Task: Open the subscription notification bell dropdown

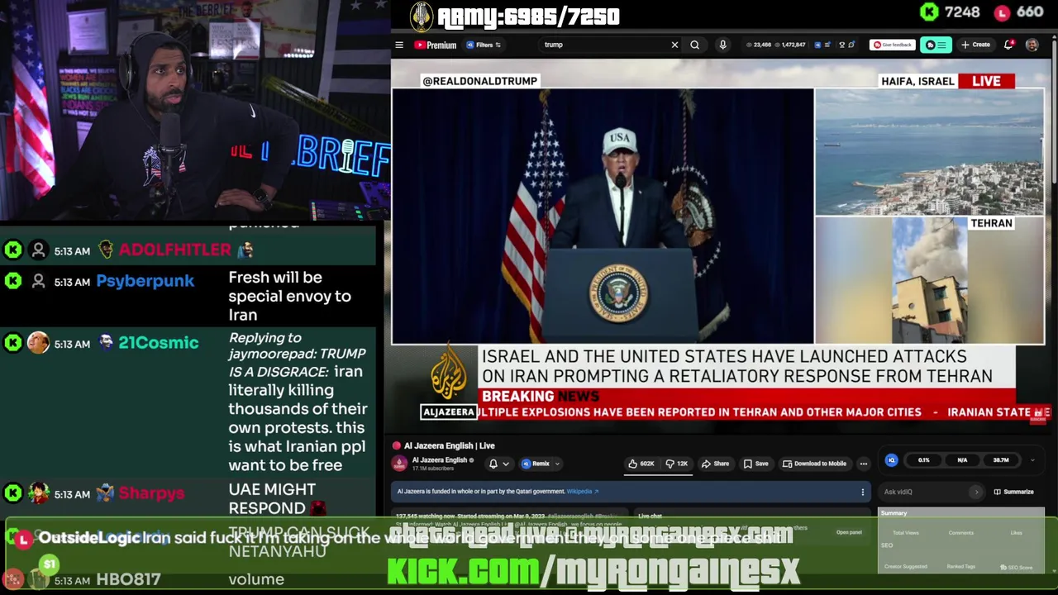Action: [x=498, y=464]
